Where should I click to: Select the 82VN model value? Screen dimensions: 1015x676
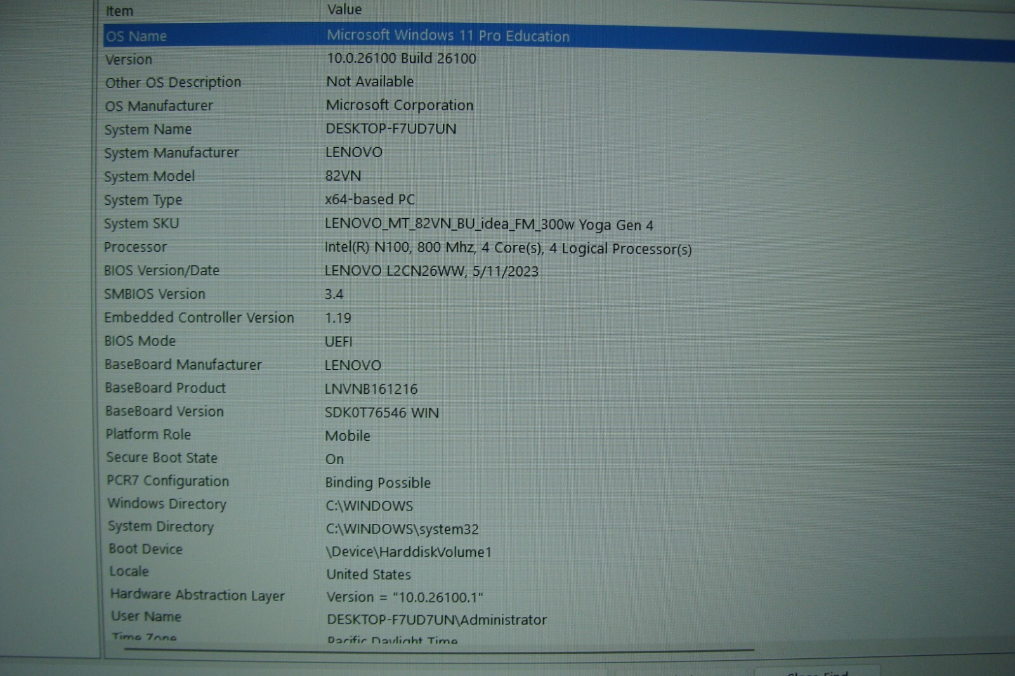click(x=343, y=176)
